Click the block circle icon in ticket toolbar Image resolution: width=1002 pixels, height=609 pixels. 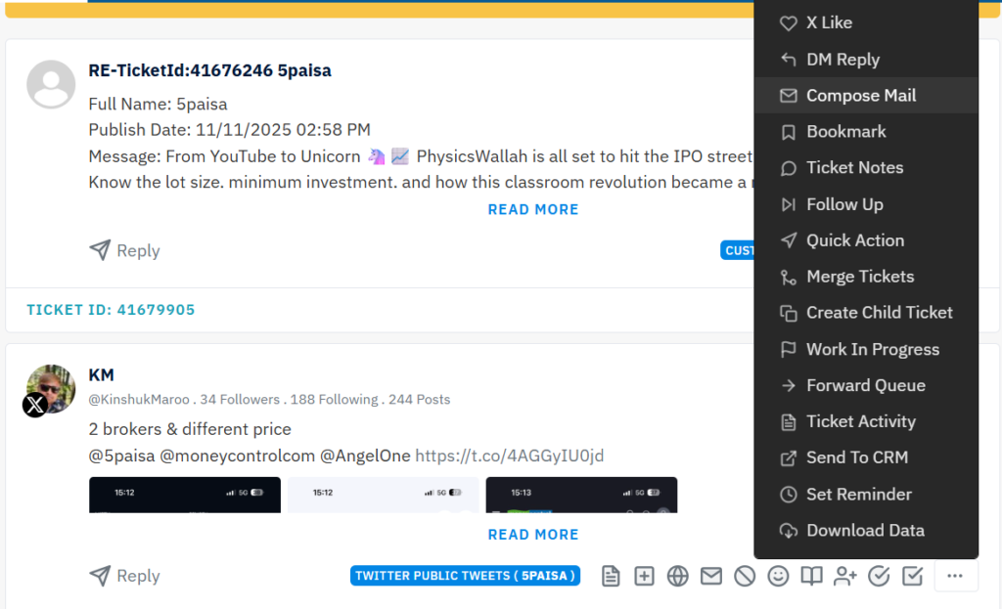[745, 577]
